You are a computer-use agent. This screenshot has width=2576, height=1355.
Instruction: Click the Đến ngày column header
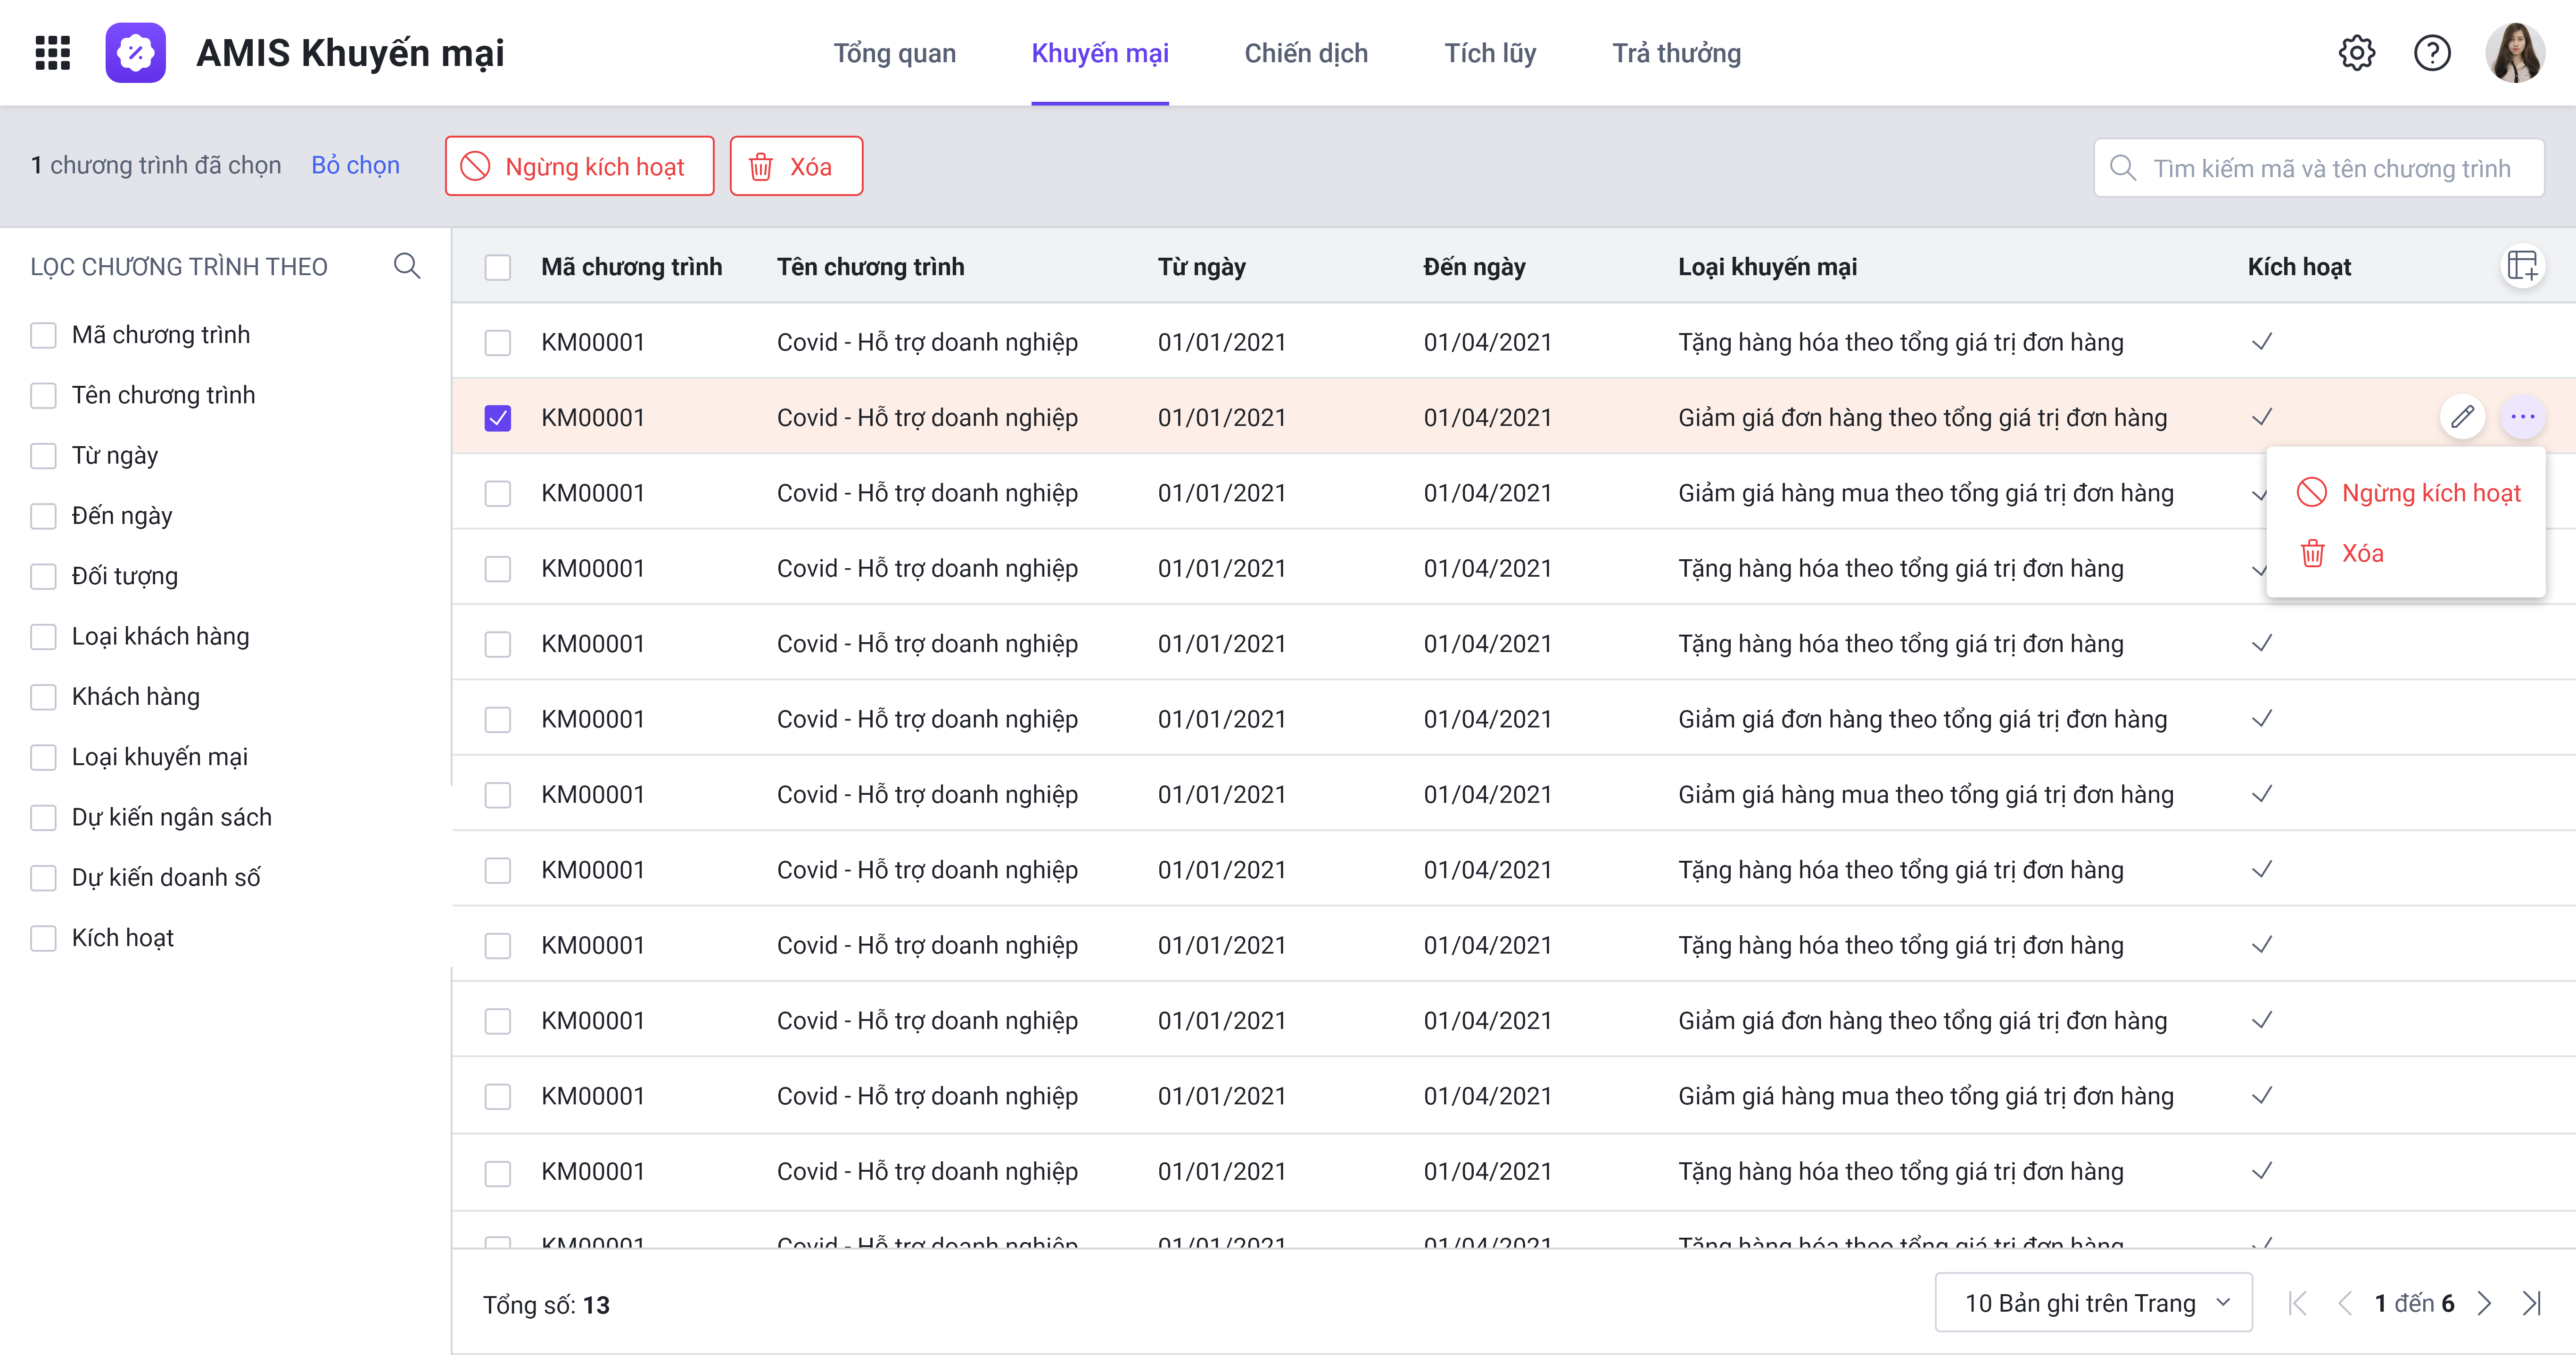[x=1474, y=267]
